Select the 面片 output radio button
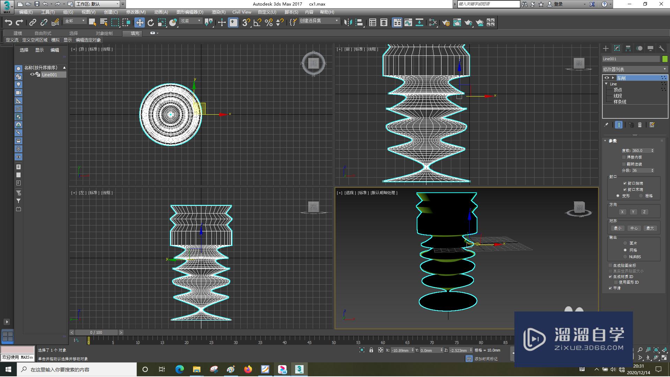Screen dimensions: 670x377 coord(625,243)
